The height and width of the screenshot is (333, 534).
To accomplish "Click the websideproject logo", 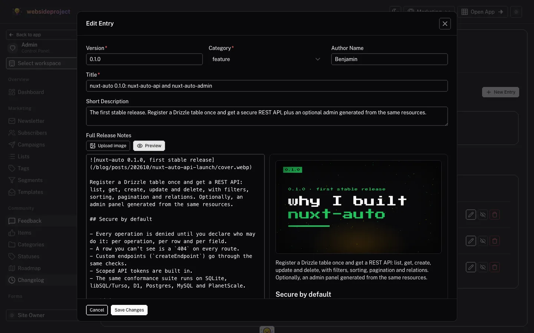I will tap(41, 12).
